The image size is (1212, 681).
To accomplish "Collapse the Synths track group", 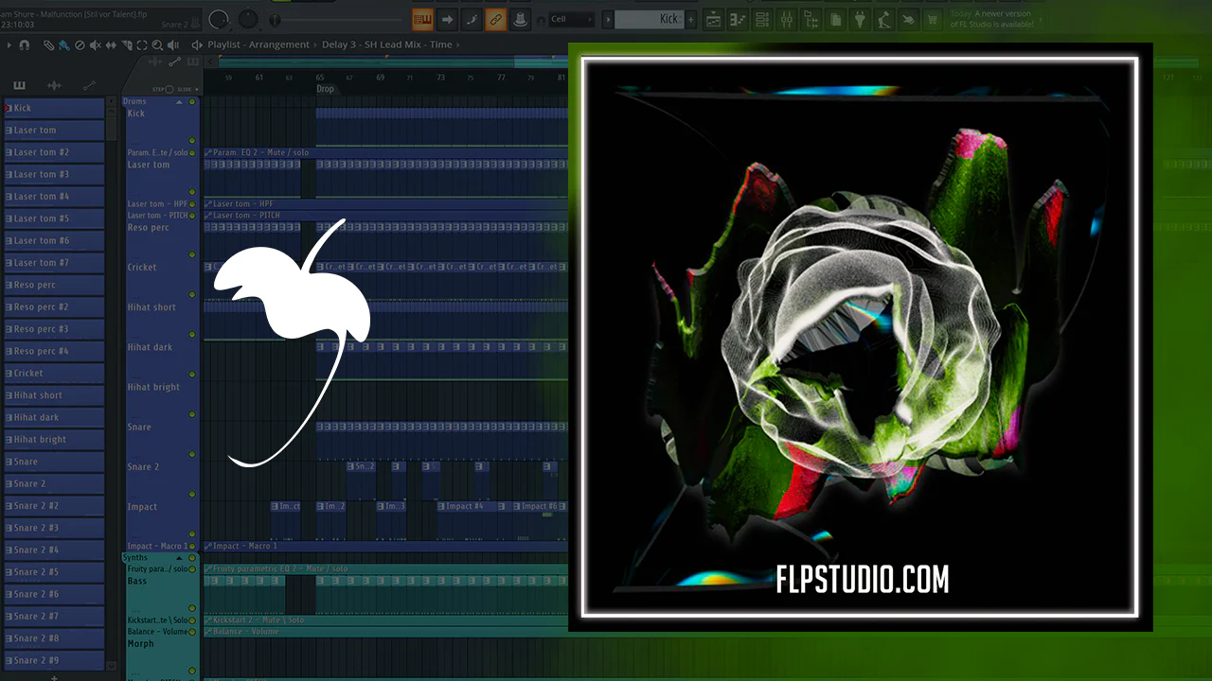I will coord(179,558).
